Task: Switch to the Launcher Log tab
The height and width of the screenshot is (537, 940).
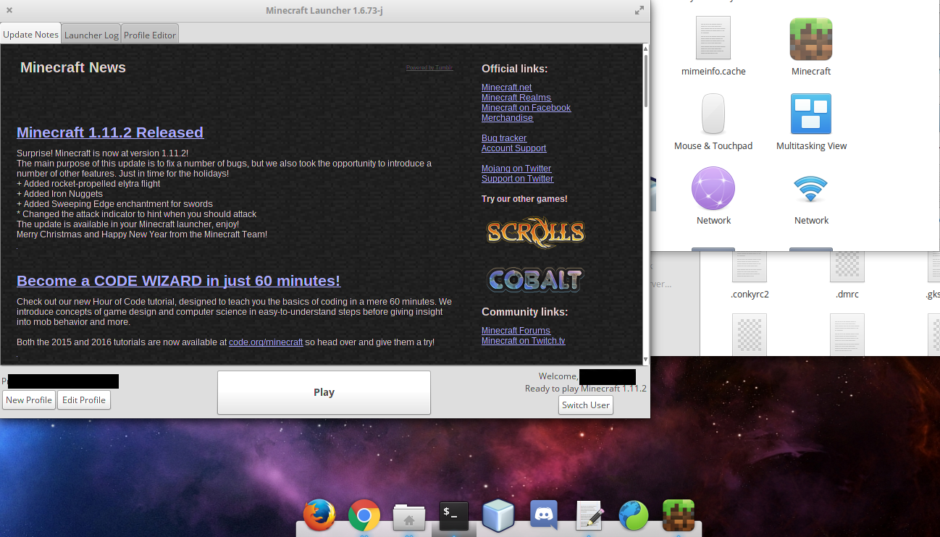Action: (x=91, y=33)
